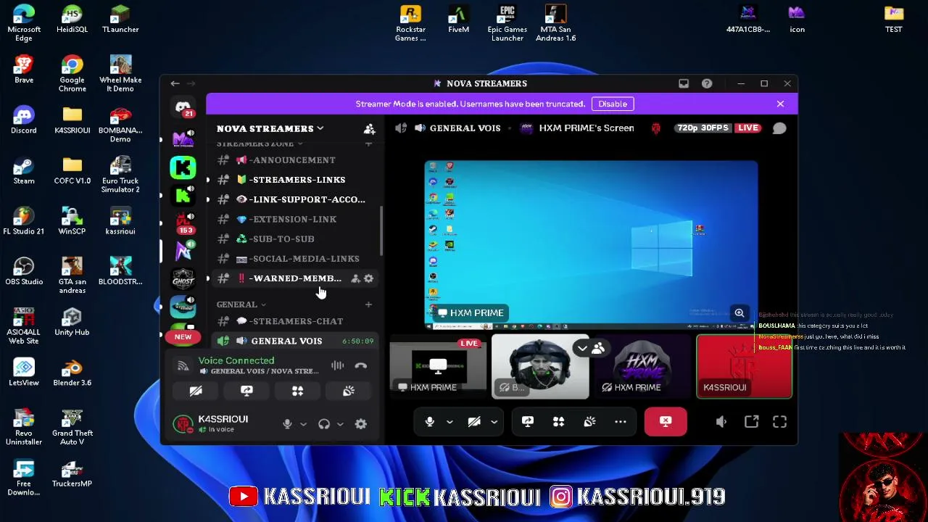Open Voice Connected connection details
This screenshot has width=928, height=522.
point(236,360)
